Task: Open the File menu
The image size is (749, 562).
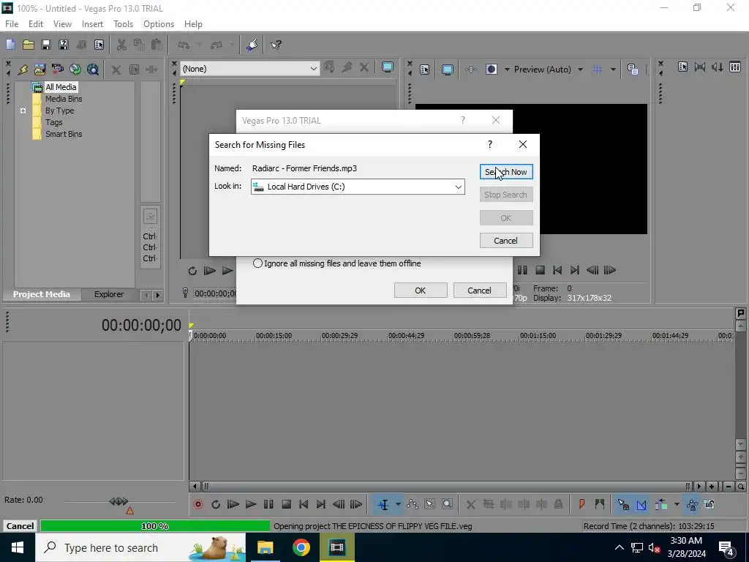Action: [12, 24]
